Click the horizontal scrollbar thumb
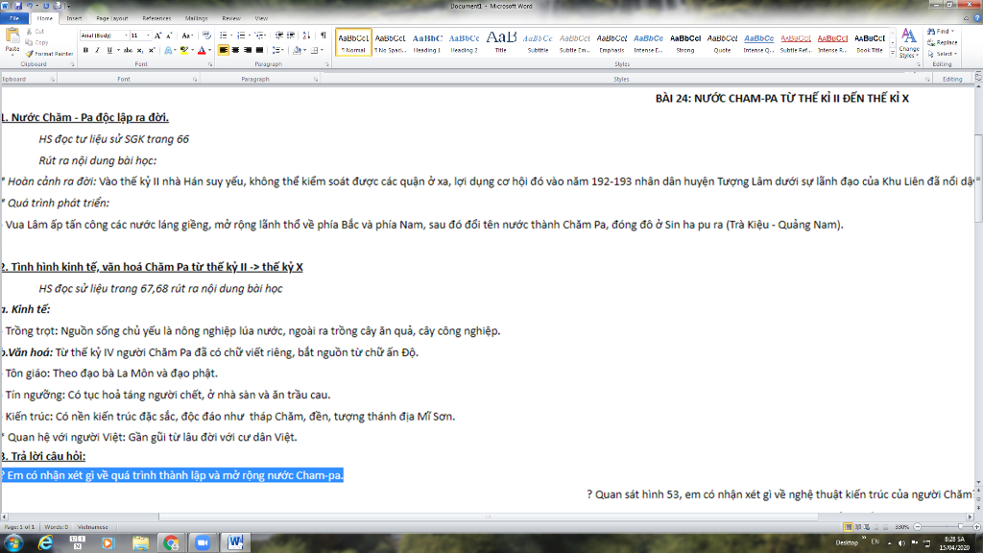983x553 pixels. point(488,517)
